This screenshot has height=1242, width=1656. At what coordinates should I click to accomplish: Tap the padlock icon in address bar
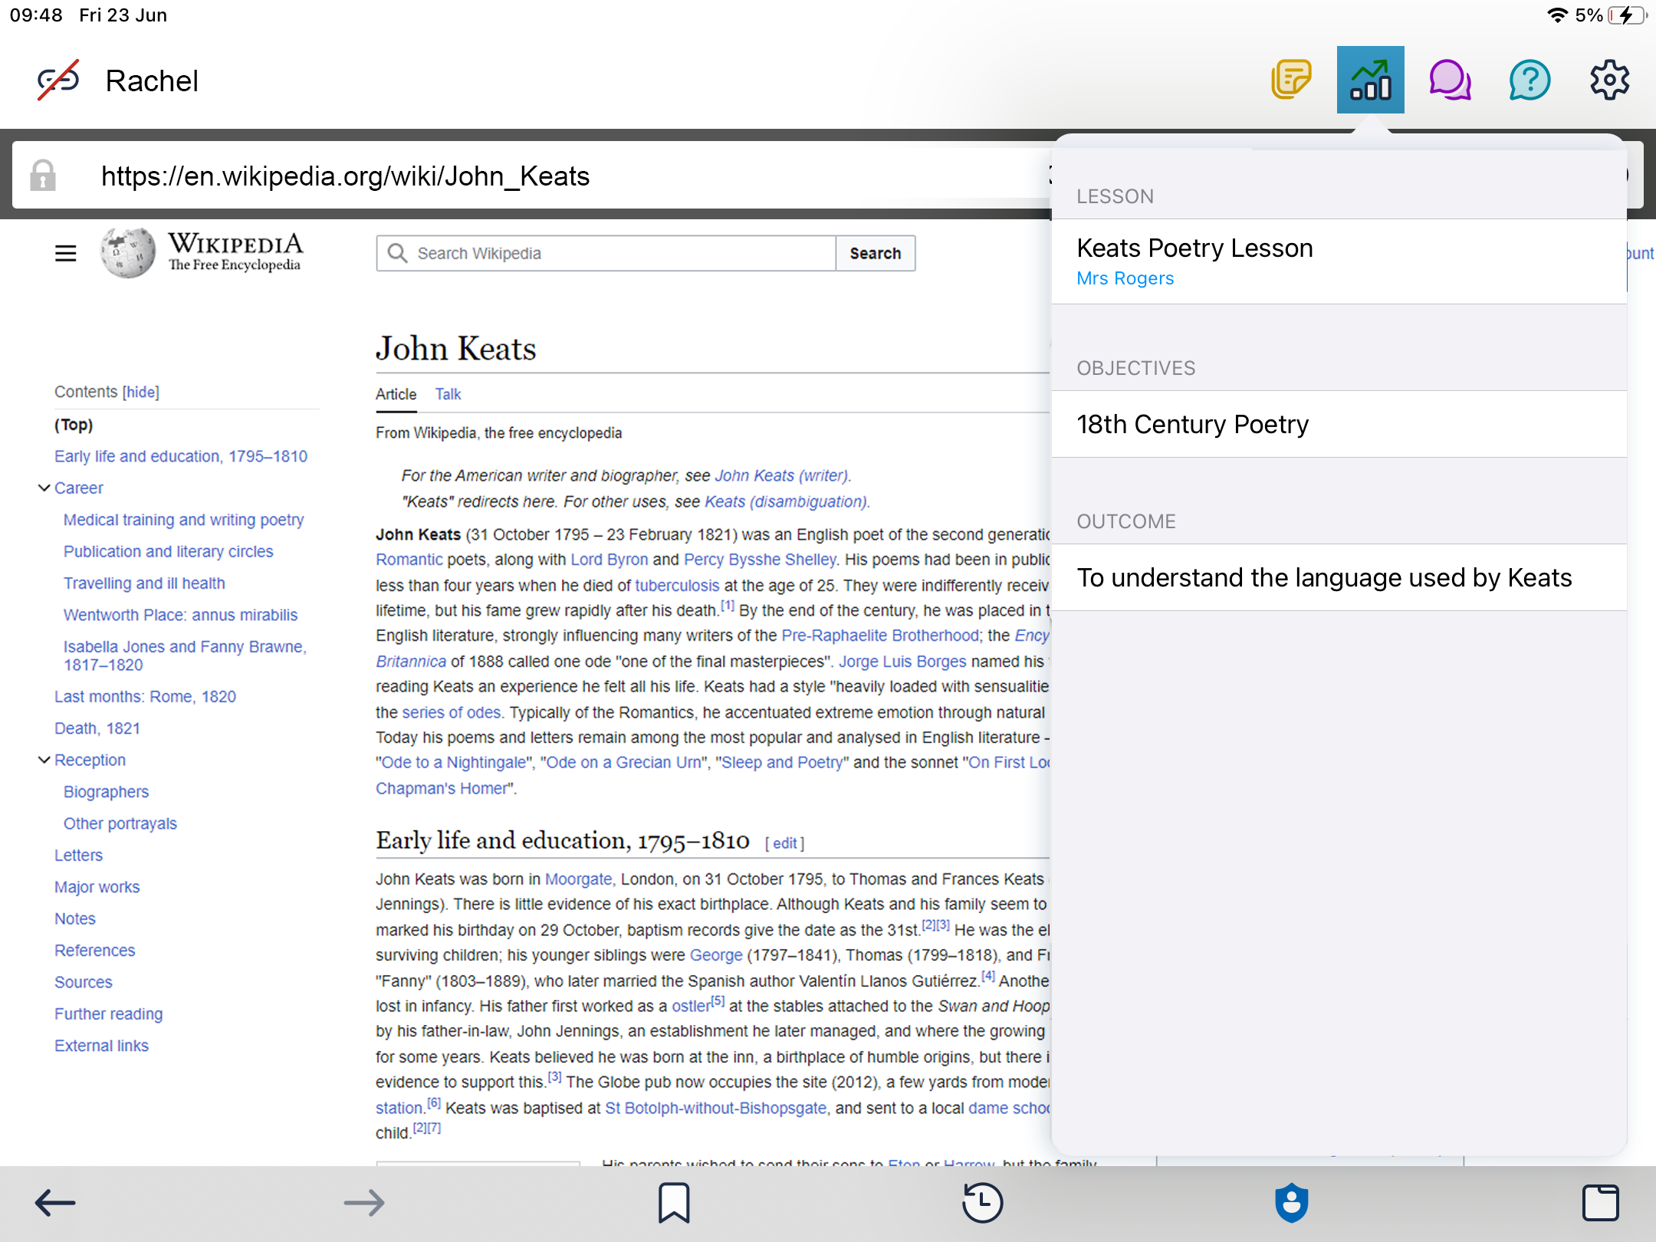(x=43, y=176)
